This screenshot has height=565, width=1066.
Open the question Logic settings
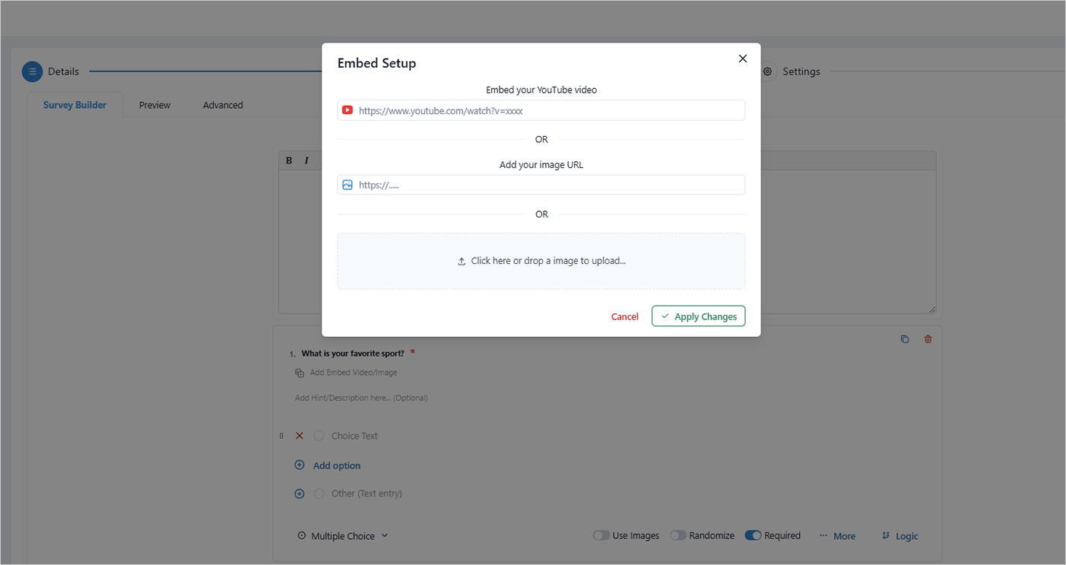(x=900, y=536)
